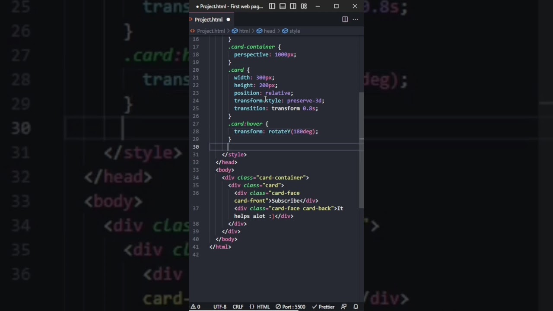The height and width of the screenshot is (311, 553).
Task: Click the closing '</head>' tag
Action: click(x=226, y=162)
